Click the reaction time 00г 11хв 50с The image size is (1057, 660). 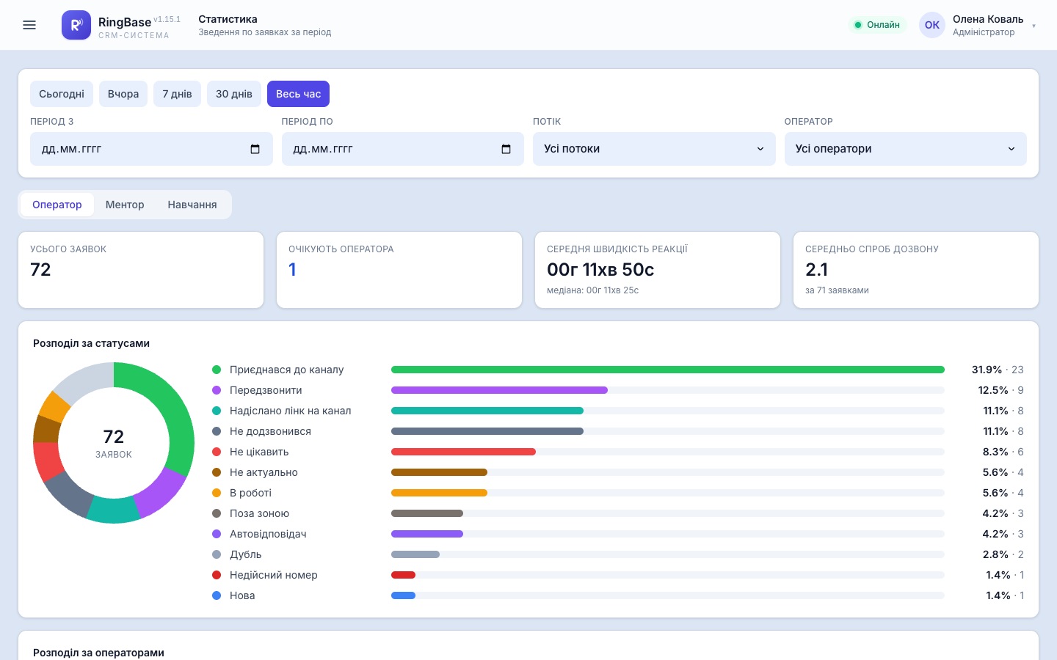click(x=600, y=270)
